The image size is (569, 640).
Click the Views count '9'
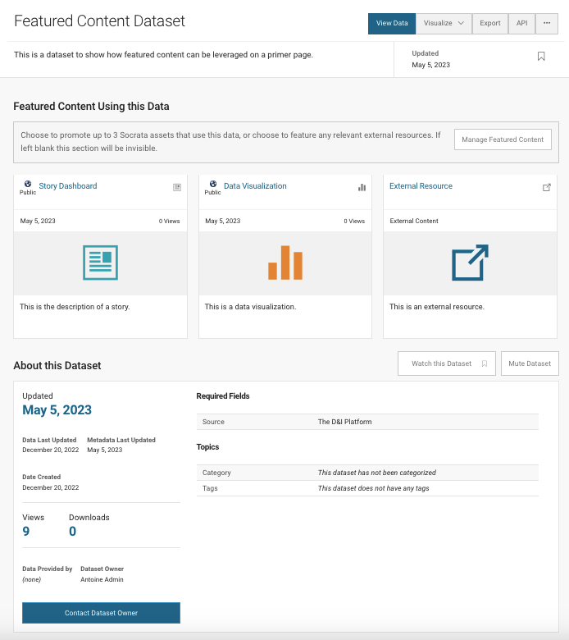coord(26,532)
